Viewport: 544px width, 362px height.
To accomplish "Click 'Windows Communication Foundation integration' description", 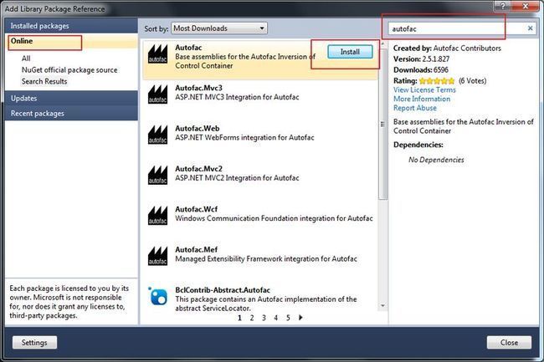I will [274, 218].
